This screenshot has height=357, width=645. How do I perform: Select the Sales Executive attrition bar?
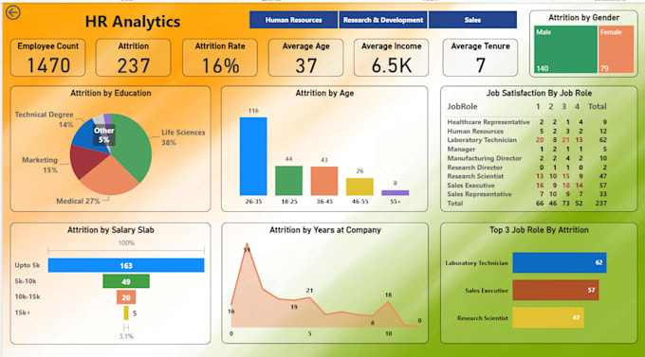click(x=556, y=291)
